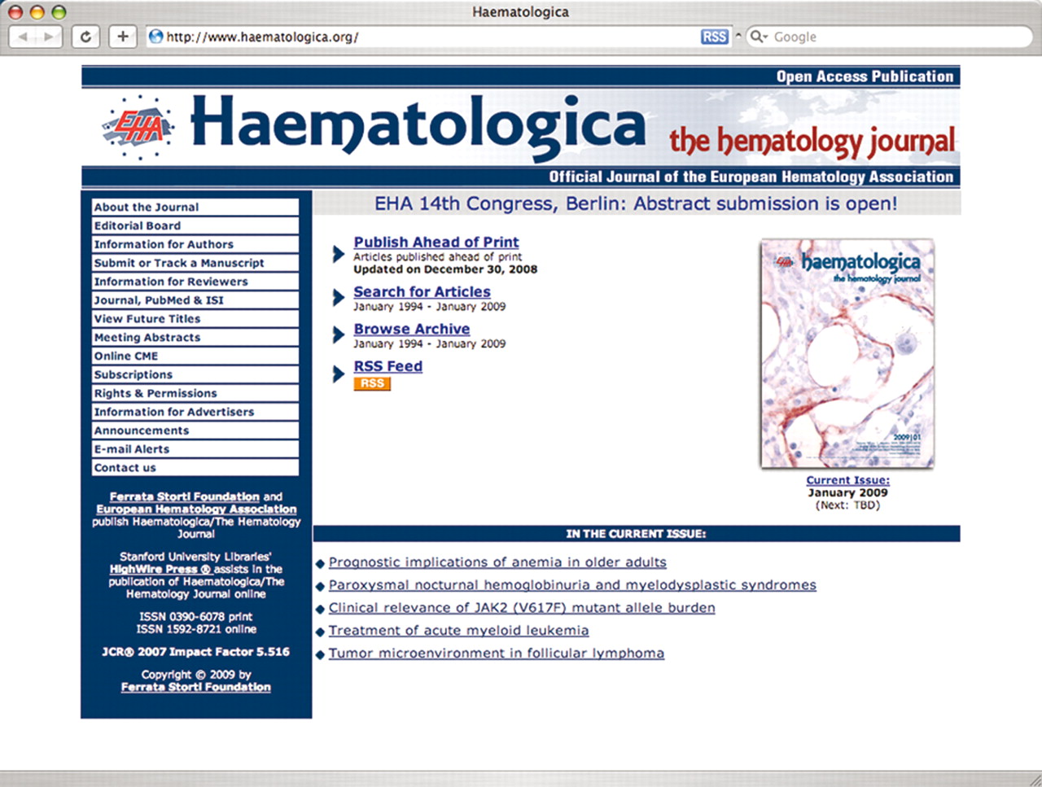
Task: Click the browser reload button
Action: (x=85, y=37)
